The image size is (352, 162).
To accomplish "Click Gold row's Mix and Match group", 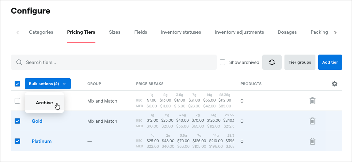I will click(x=102, y=121).
